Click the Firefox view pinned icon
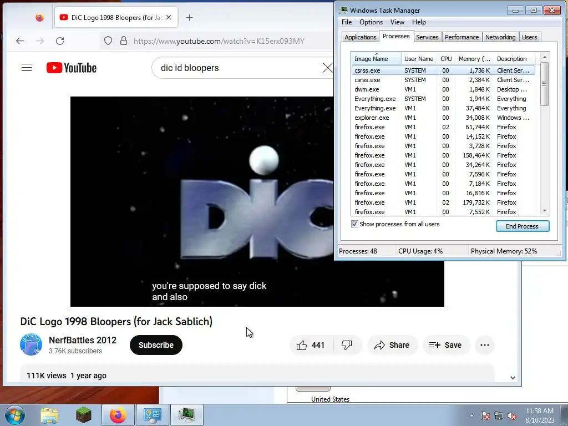The width and height of the screenshot is (568, 426). (x=39, y=17)
